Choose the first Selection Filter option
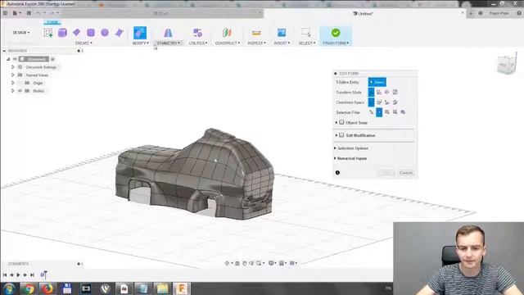The width and height of the screenshot is (524, 295). point(371,112)
